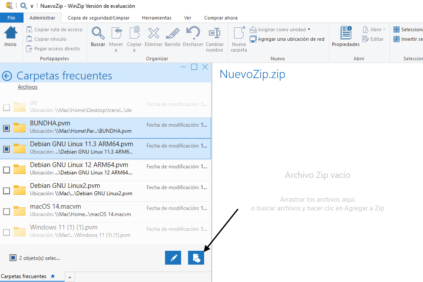Uncheck Debian GNU Linux 11.3 ARM64.pvm checkbox
This screenshot has width=423, height=282.
click(7, 149)
